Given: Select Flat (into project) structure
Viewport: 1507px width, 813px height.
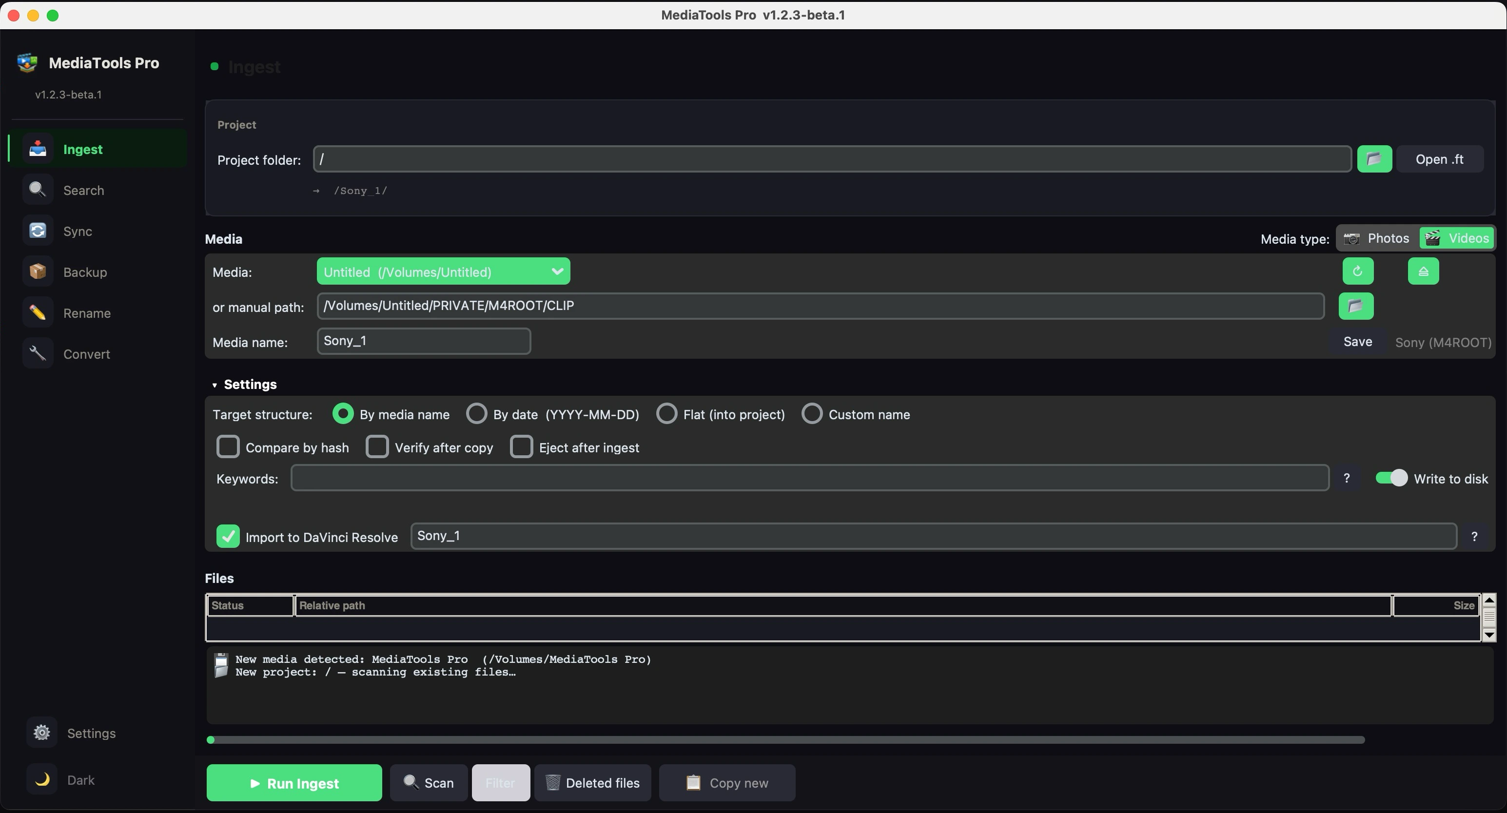Looking at the screenshot, I should coord(666,413).
